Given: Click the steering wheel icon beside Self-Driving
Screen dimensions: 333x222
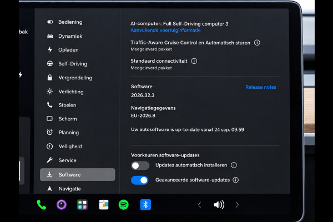Looking at the screenshot, I should (x=50, y=63).
